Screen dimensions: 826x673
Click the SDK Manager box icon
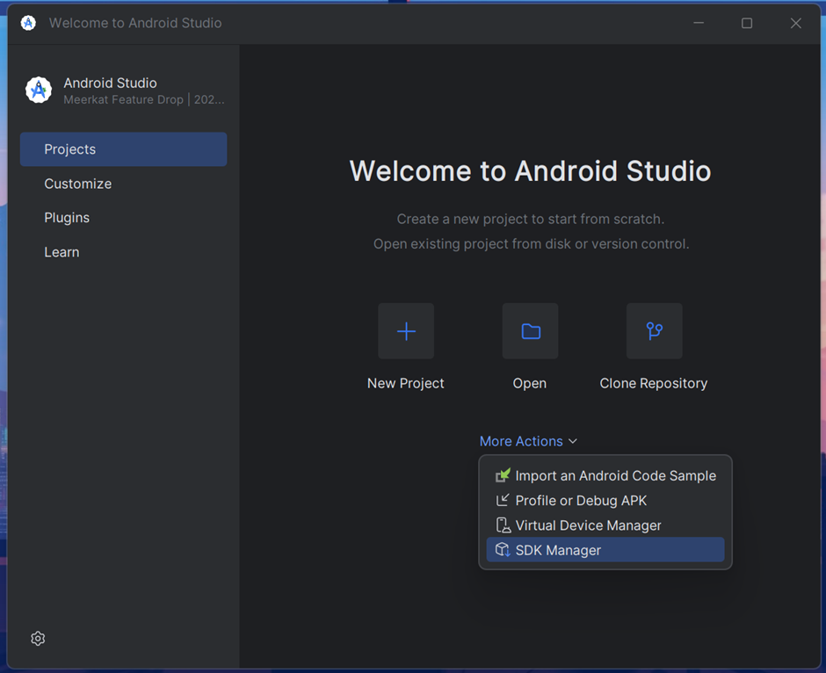(x=503, y=550)
